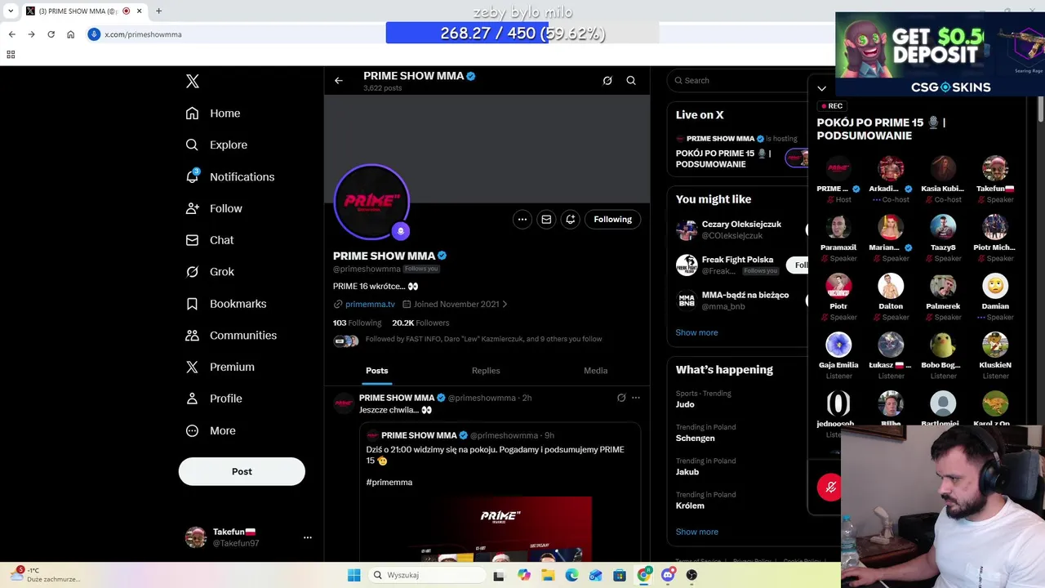1045x588 pixels.
Task: Click listener Gaja Emilia avatar
Action: 838,345
